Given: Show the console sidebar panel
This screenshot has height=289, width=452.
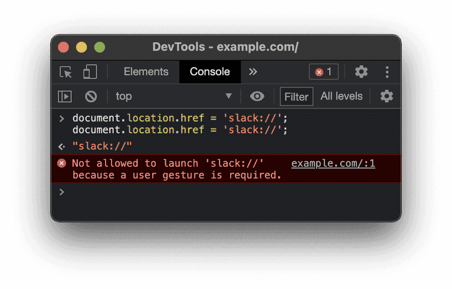Looking at the screenshot, I should pos(64,96).
